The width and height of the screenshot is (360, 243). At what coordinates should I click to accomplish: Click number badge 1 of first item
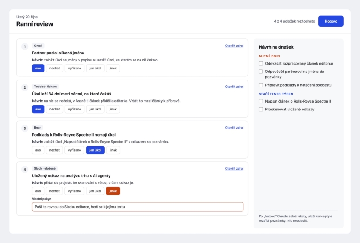[x=25, y=47]
